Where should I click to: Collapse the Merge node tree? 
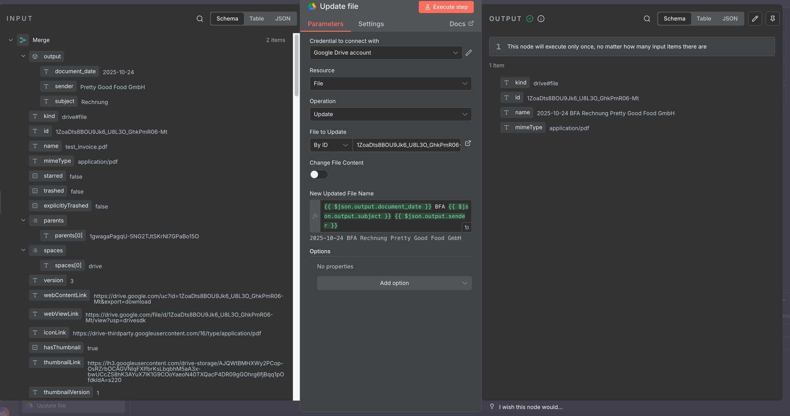[x=11, y=40]
